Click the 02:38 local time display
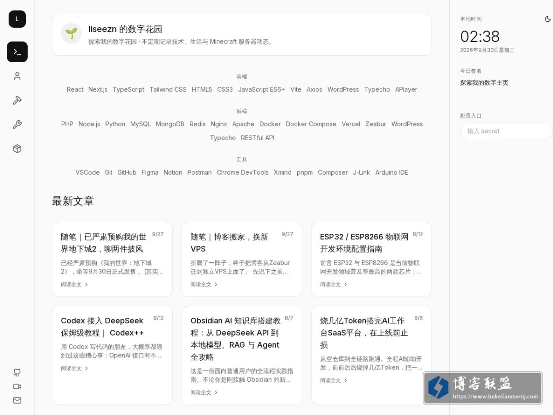The width and height of the screenshot is (553, 415). (x=480, y=36)
